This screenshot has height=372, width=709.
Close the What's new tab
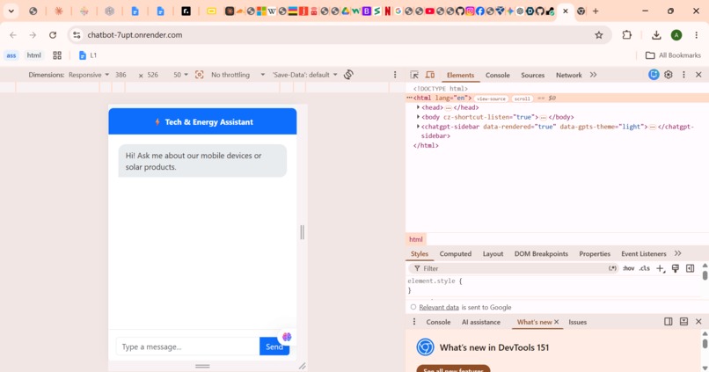point(557,322)
